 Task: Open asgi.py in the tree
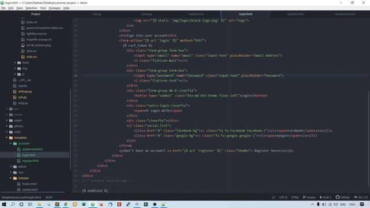(x=23, y=86)
